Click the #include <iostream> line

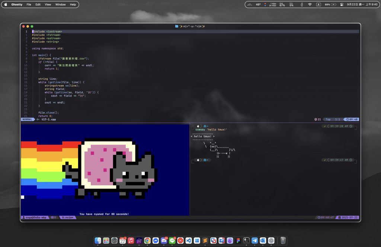tap(47, 32)
